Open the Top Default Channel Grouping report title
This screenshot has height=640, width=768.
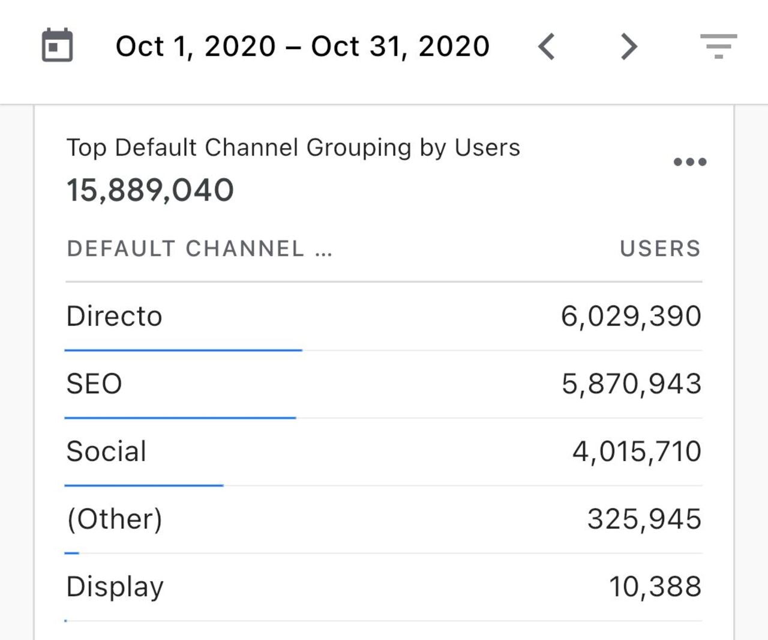click(x=293, y=146)
